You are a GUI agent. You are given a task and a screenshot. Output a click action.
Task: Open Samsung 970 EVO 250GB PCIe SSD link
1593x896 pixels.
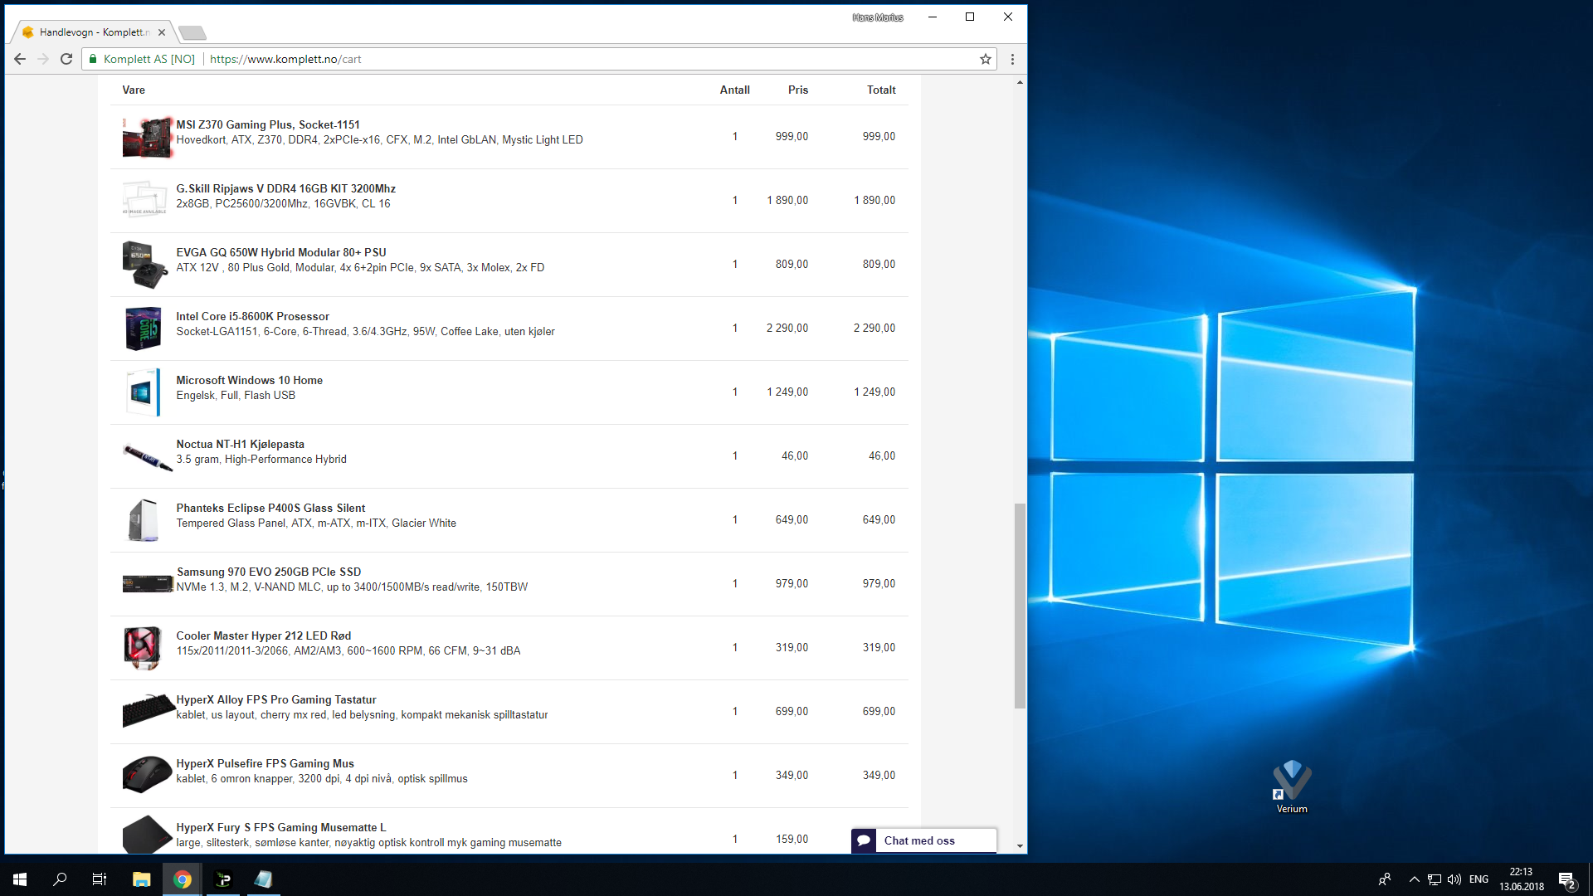(269, 572)
